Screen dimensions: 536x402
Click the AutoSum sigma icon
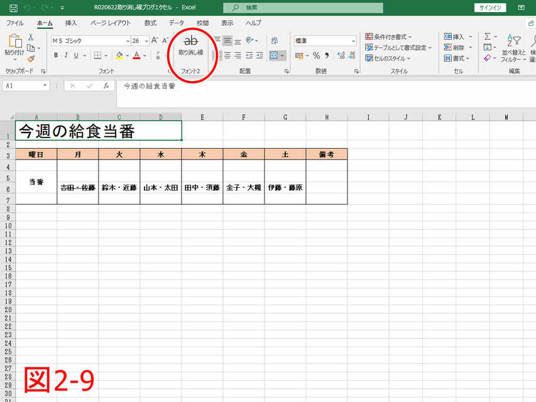488,36
